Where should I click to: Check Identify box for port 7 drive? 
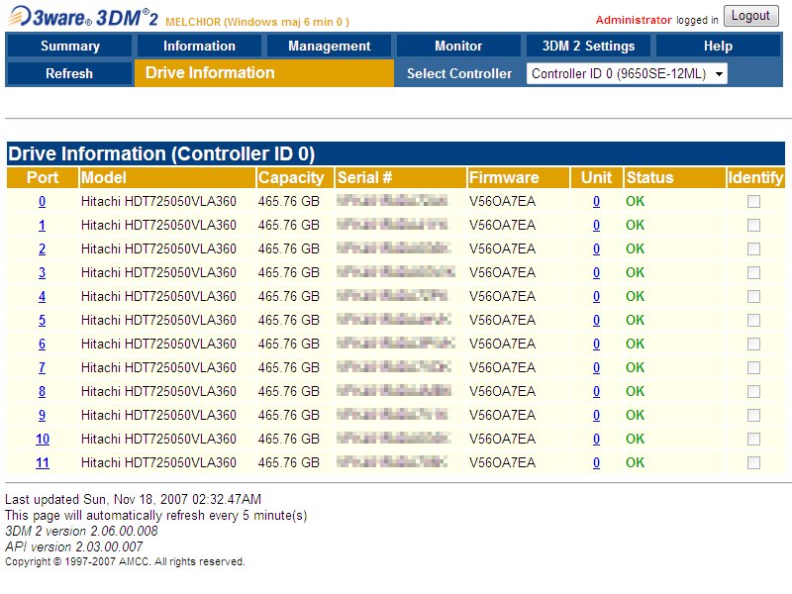click(753, 367)
